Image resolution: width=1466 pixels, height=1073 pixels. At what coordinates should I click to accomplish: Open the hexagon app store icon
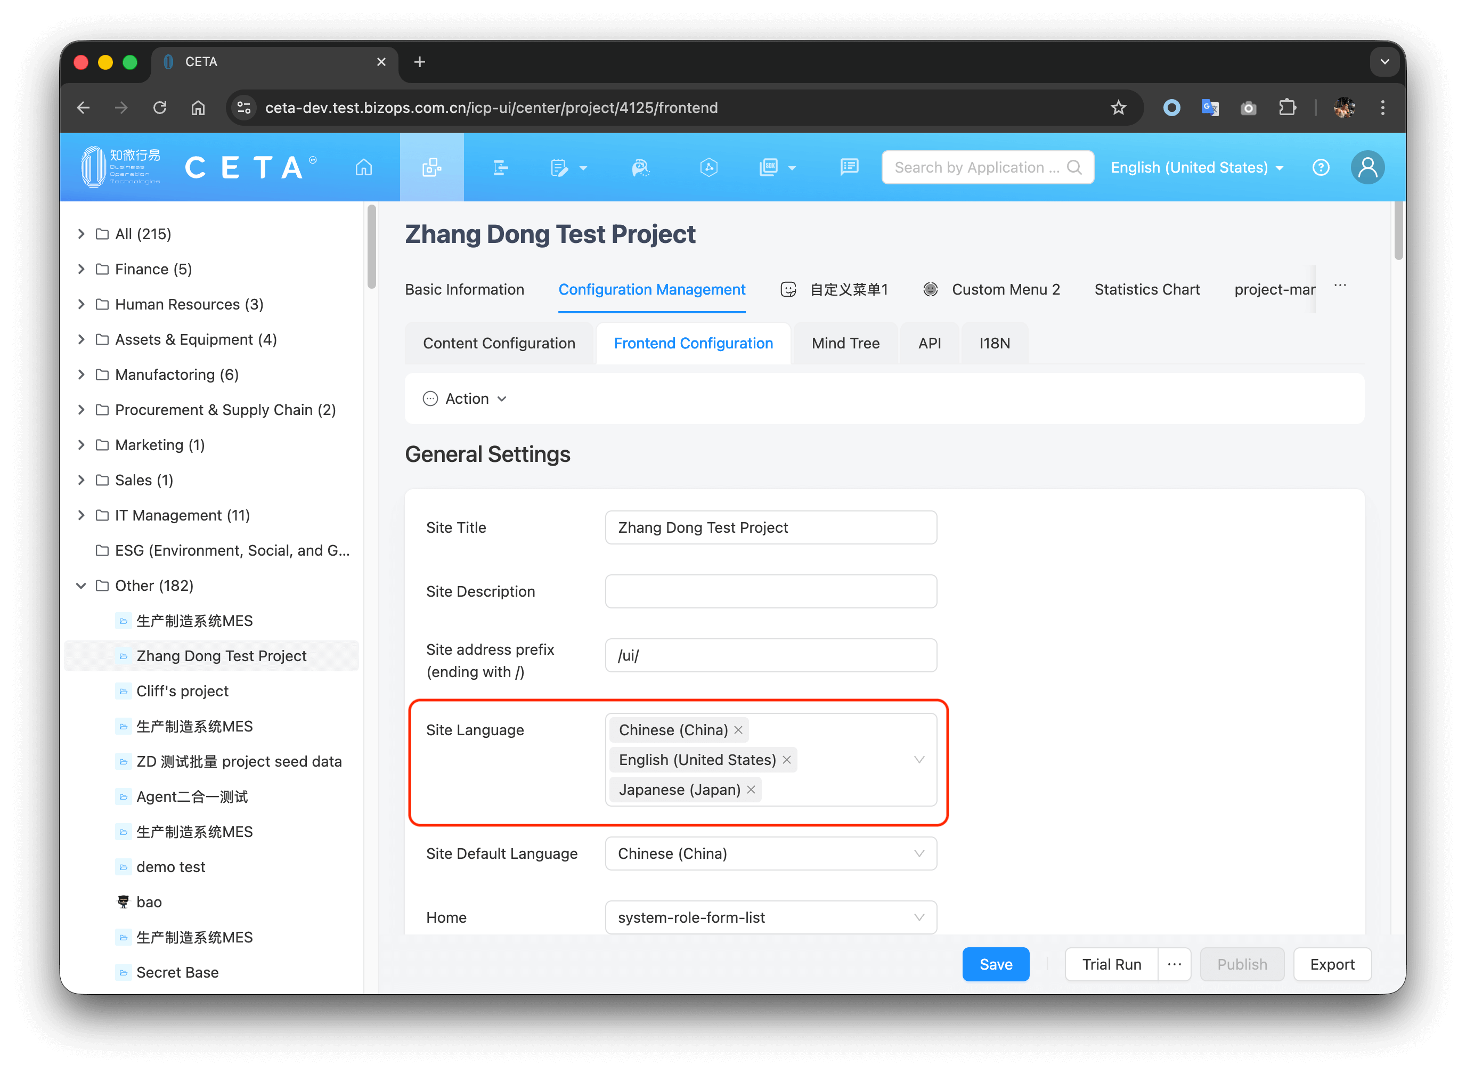pyautogui.click(x=709, y=168)
